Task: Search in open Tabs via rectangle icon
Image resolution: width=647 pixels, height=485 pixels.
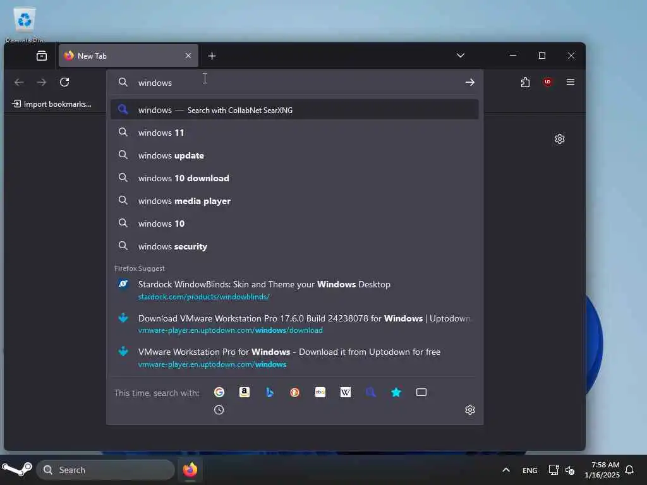Action: click(421, 392)
